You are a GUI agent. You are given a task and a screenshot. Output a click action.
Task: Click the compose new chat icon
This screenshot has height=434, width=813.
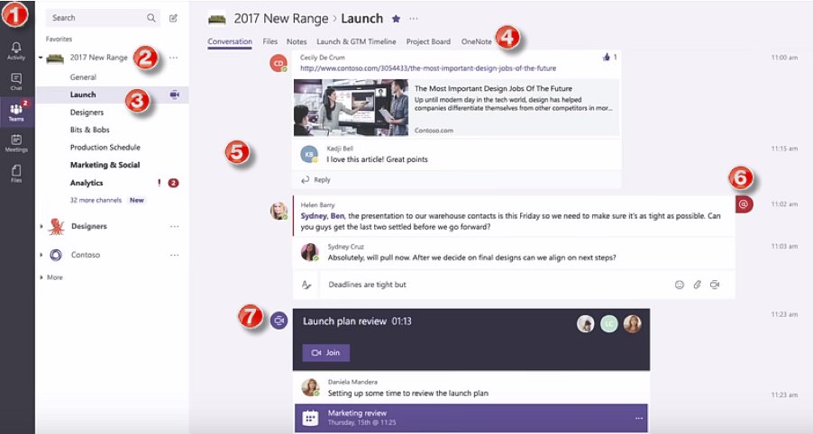pyautogui.click(x=174, y=18)
